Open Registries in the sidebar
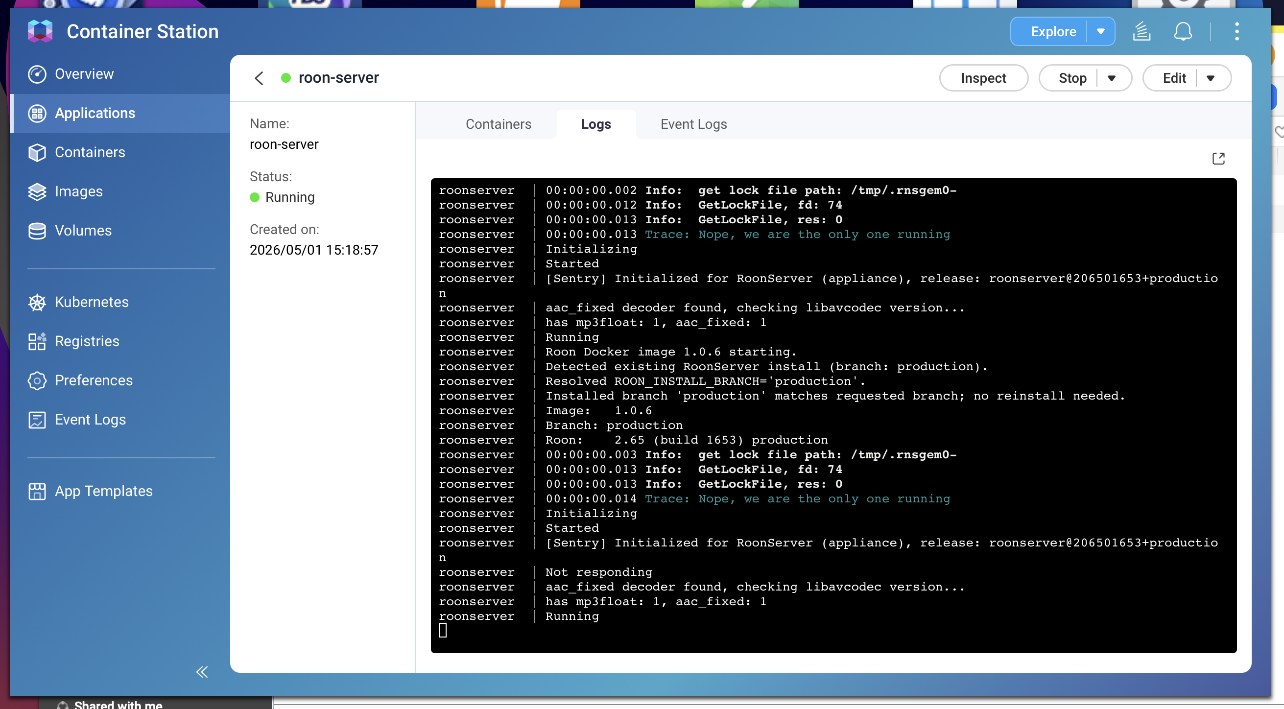The width and height of the screenshot is (1284, 709). (87, 341)
